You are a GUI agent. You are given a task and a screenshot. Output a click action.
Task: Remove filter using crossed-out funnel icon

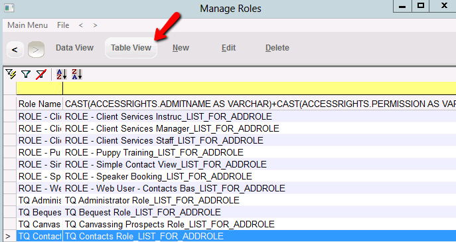click(41, 74)
